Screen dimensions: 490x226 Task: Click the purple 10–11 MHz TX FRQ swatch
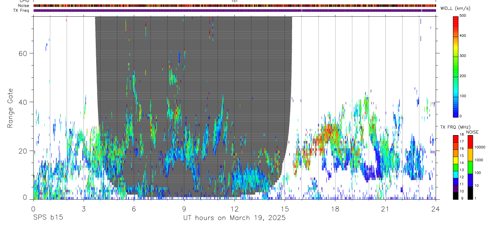coord(455,189)
